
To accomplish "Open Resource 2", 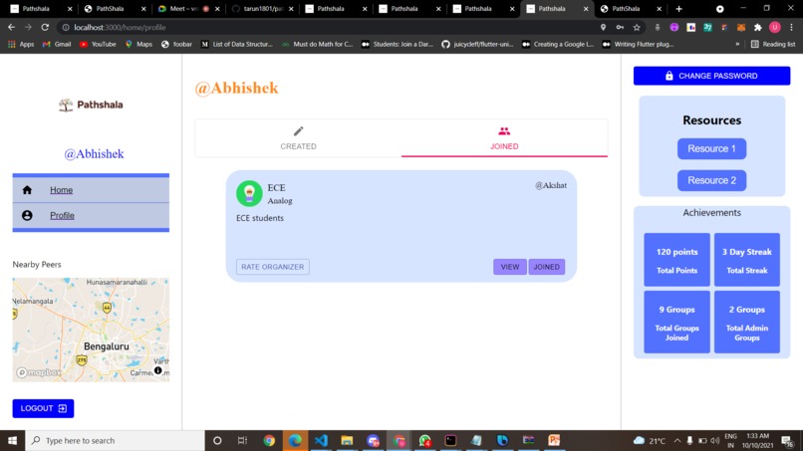I will [x=711, y=180].
